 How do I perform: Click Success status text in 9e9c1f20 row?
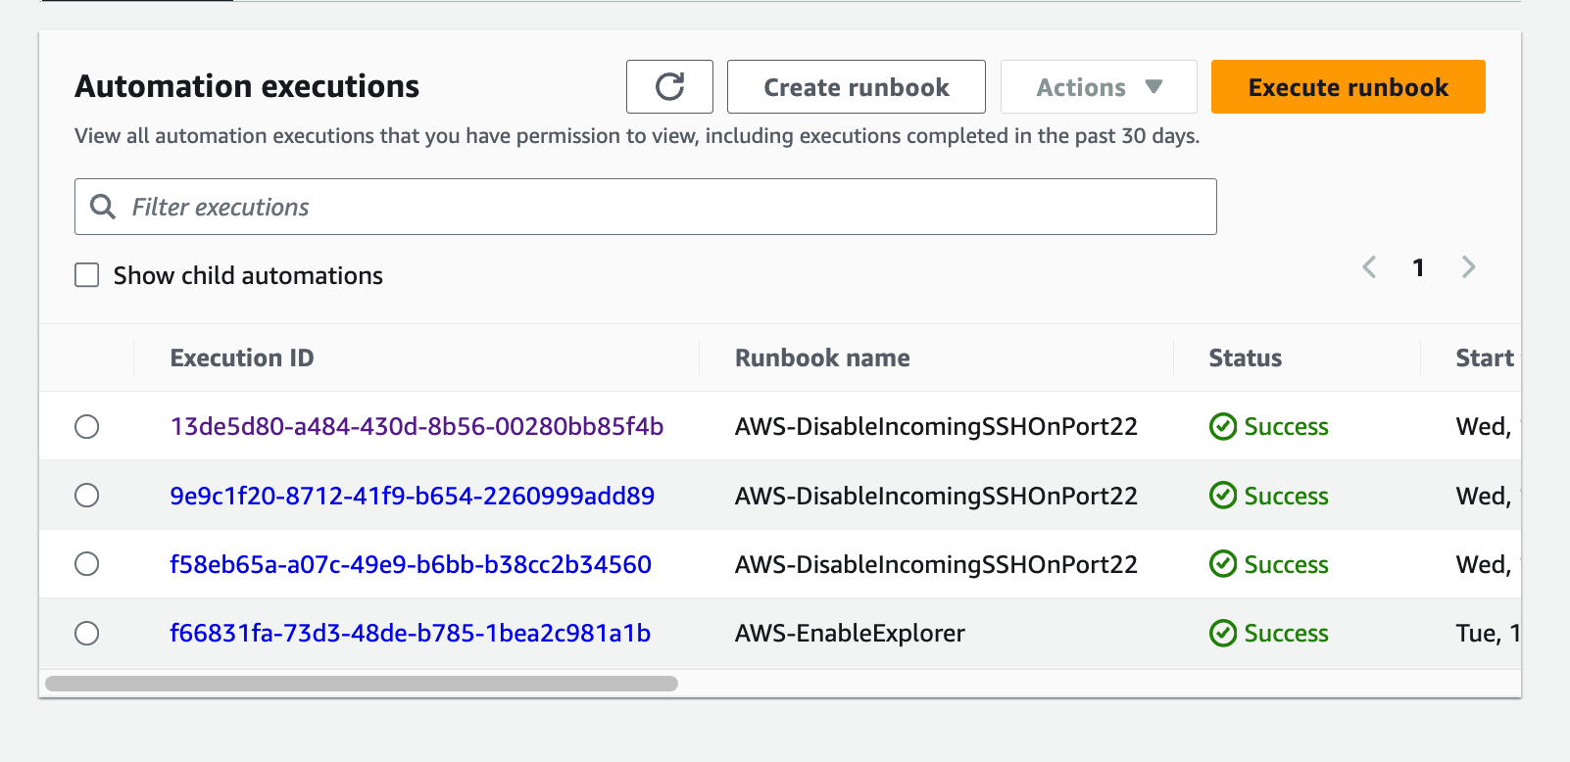[1286, 496]
